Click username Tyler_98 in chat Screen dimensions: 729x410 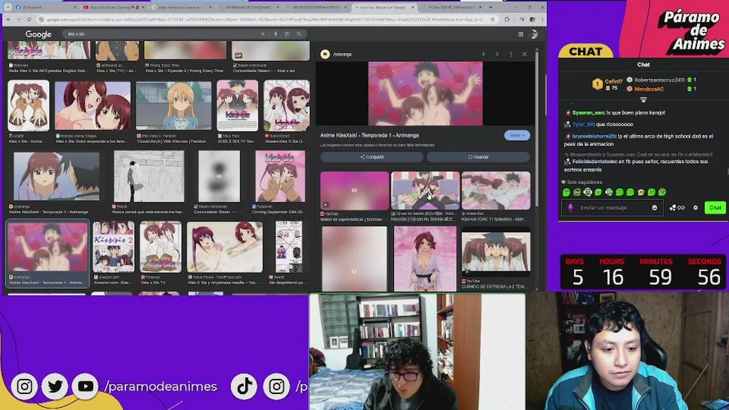pyautogui.click(x=583, y=124)
